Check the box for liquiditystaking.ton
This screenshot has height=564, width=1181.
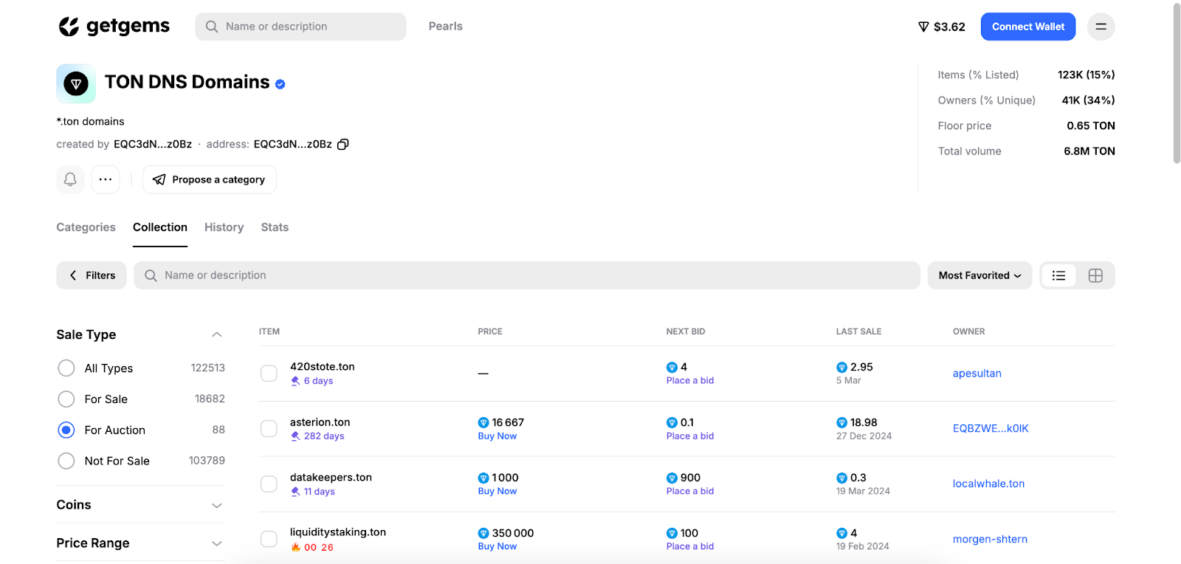pos(269,540)
